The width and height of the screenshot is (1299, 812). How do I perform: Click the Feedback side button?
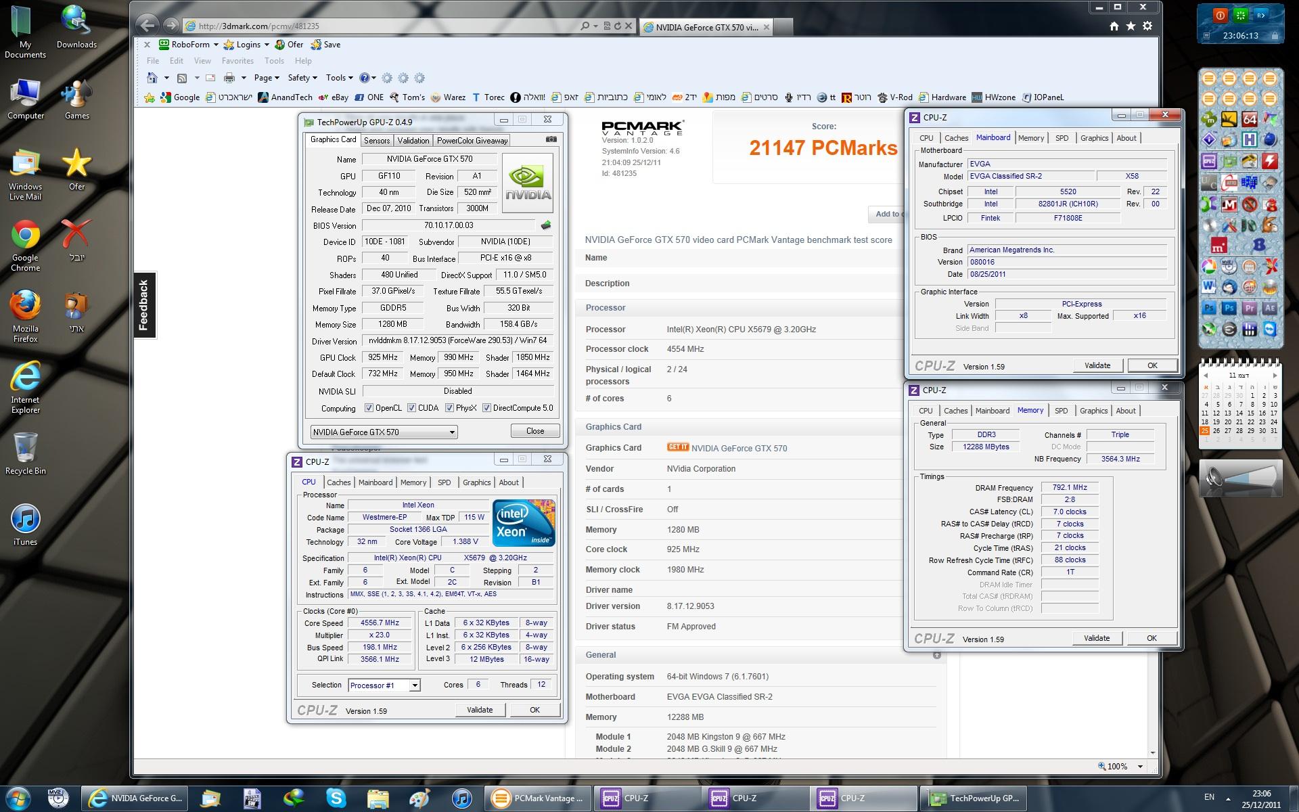(x=144, y=306)
